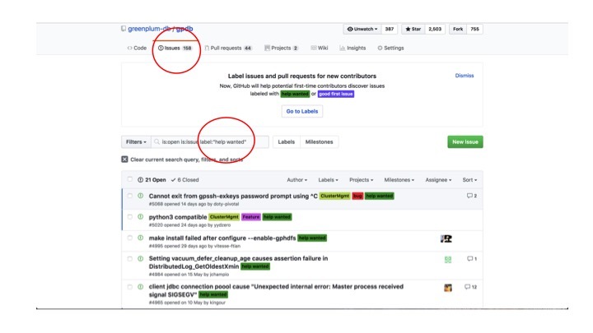The image size is (593, 333).
Task: Click the Go to Labels button
Action: (302, 111)
